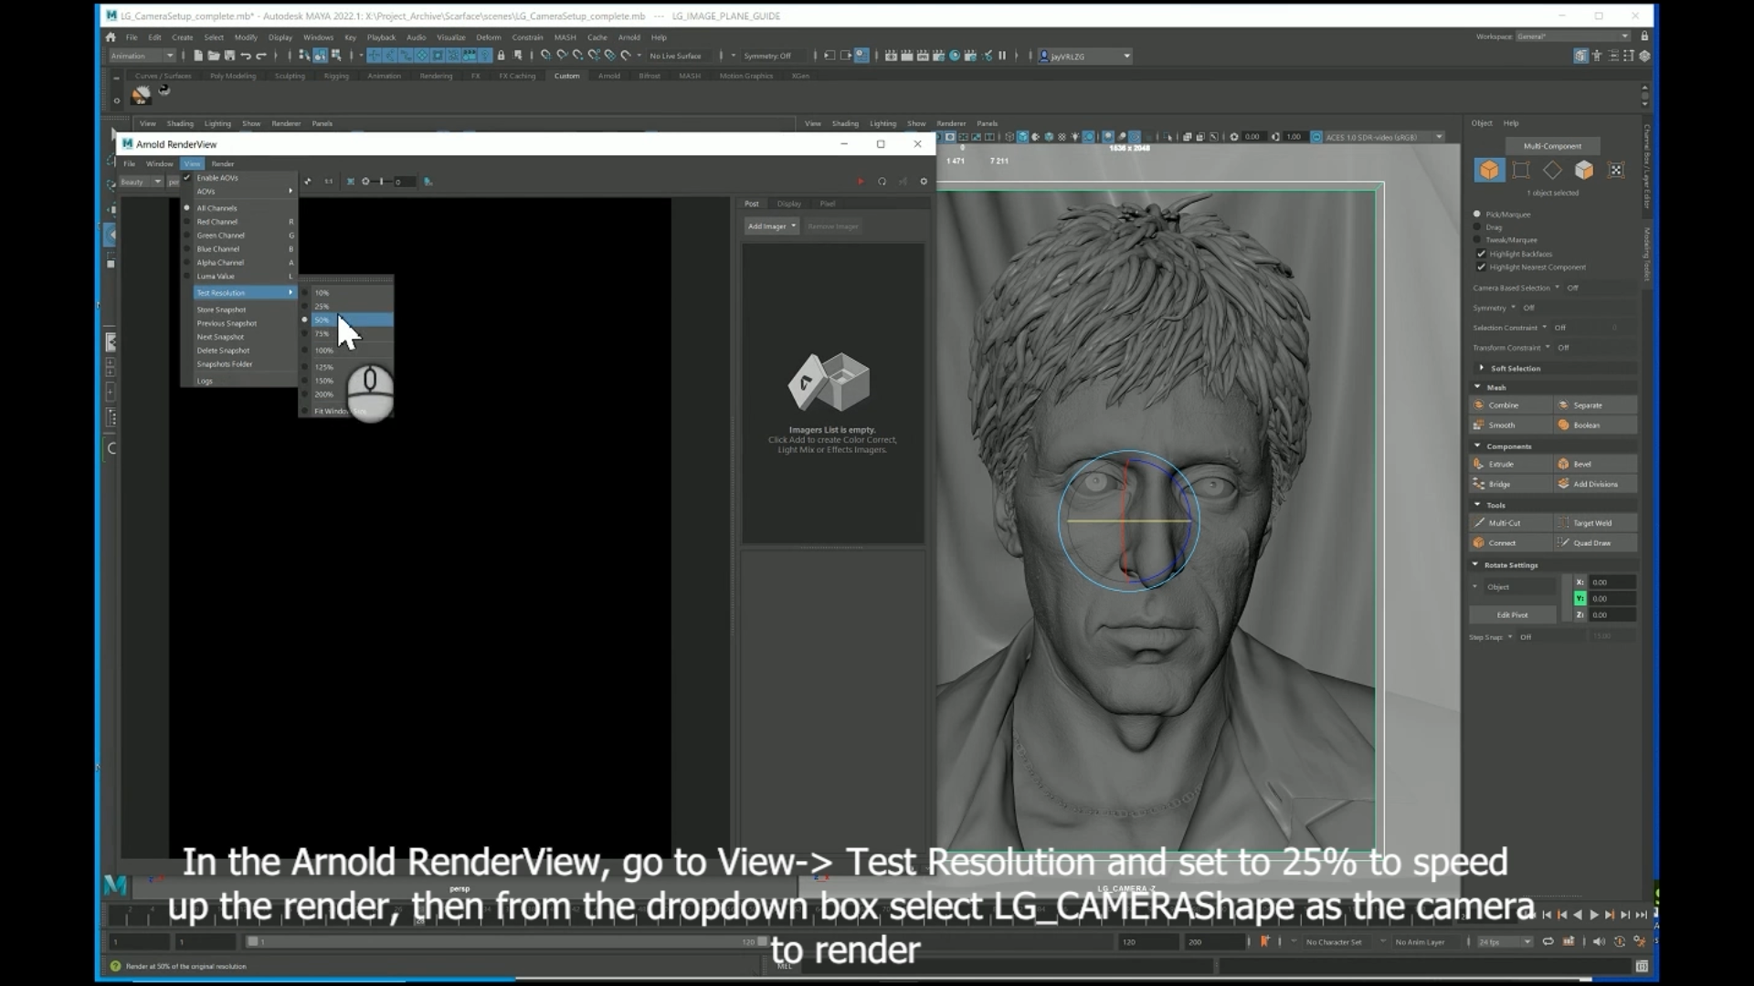The image size is (1754, 986).
Task: Select UV selection mode icon
Action: [x=1616, y=171]
